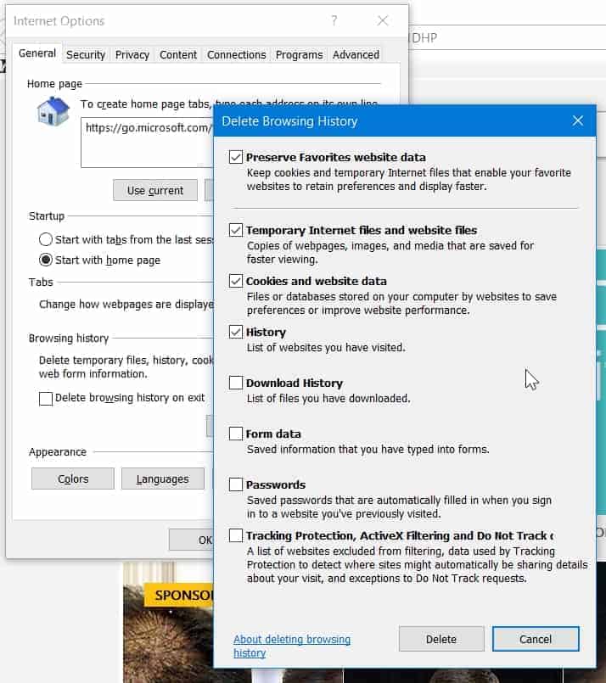Open the General tab
Viewport: 606px width, 683px height.
(37, 53)
